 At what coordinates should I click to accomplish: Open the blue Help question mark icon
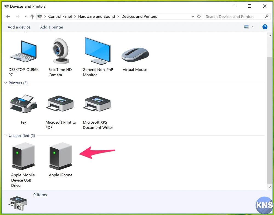point(265,27)
